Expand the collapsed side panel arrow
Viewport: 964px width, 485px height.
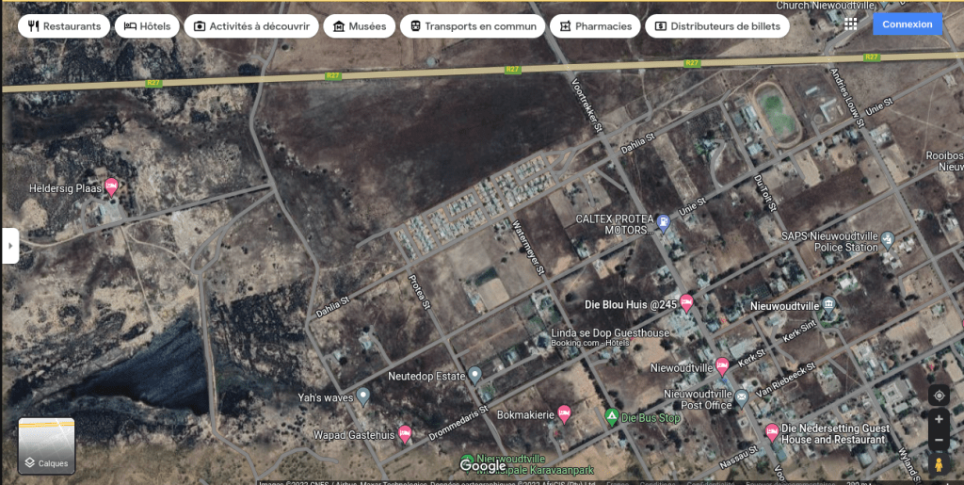pos(10,245)
